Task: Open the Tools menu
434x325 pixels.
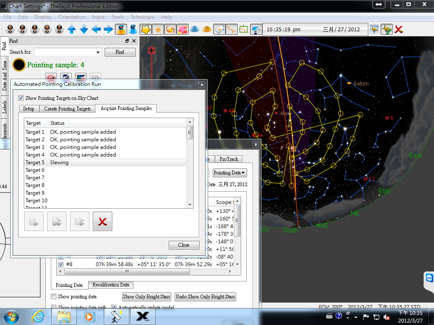Action: 117,17
